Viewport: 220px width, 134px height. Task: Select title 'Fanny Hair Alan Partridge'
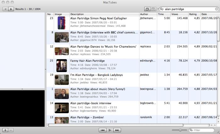(87, 61)
